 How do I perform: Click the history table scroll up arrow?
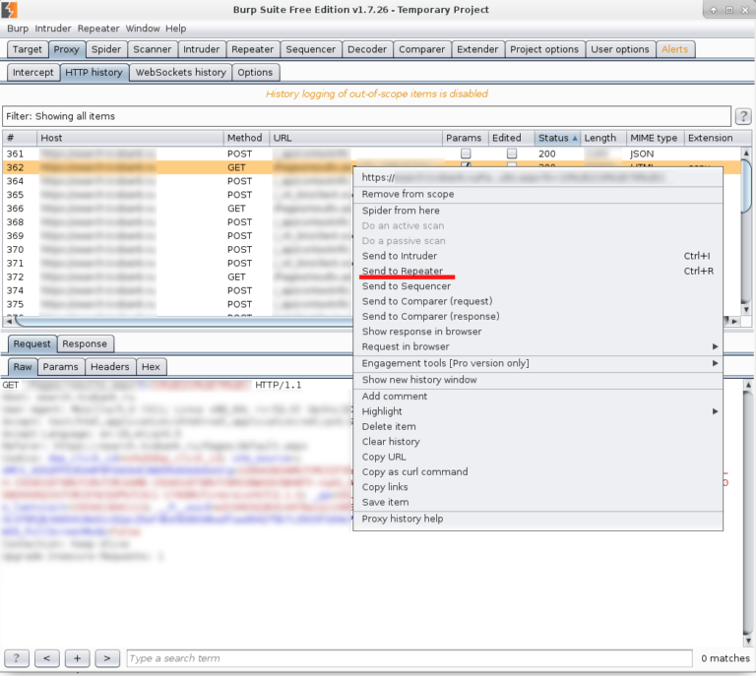point(746,153)
